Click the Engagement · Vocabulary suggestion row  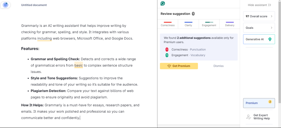[185, 55]
